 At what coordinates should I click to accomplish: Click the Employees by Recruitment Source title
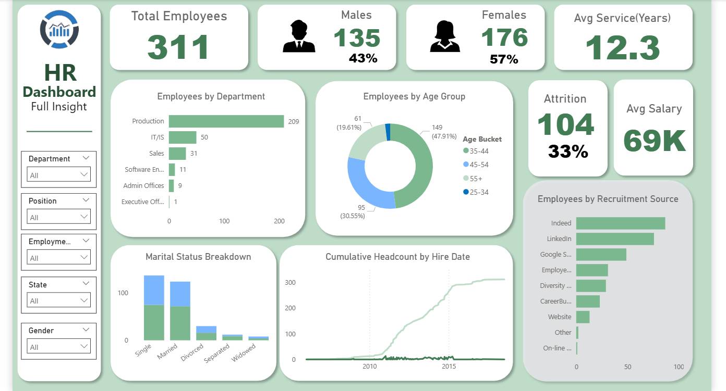click(x=608, y=199)
